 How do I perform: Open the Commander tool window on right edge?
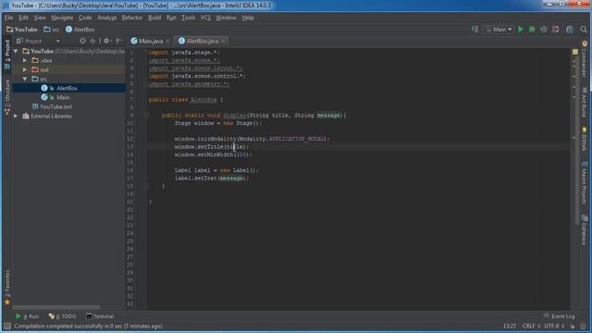585,59
